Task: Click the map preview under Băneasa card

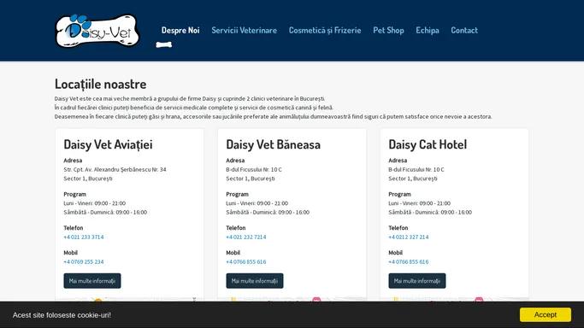Action: coord(292,299)
